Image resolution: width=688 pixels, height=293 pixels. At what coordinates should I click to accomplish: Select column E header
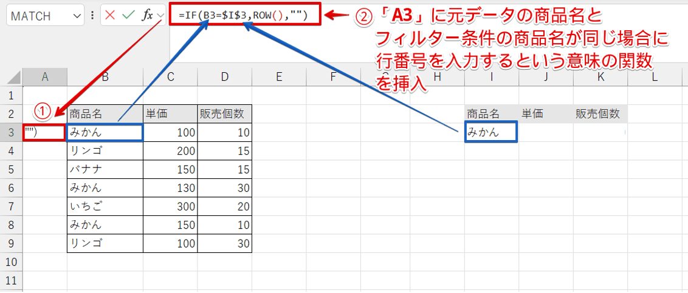[279, 77]
